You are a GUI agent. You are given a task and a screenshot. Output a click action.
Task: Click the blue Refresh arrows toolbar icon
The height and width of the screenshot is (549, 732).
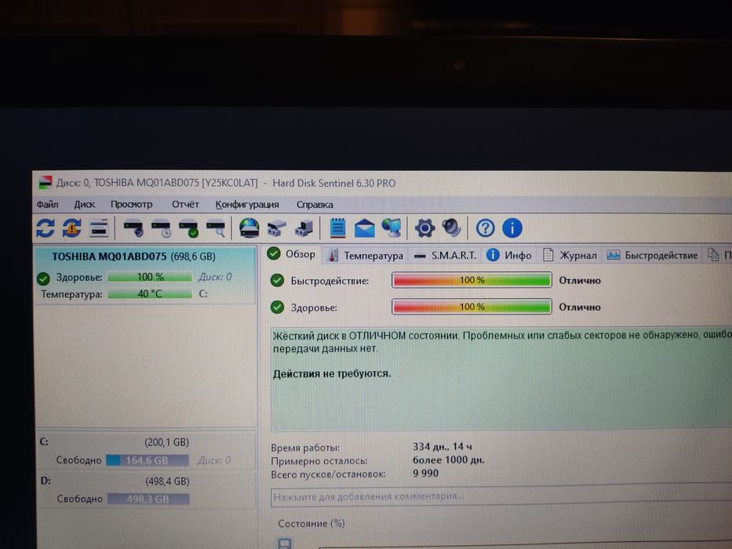point(46,228)
